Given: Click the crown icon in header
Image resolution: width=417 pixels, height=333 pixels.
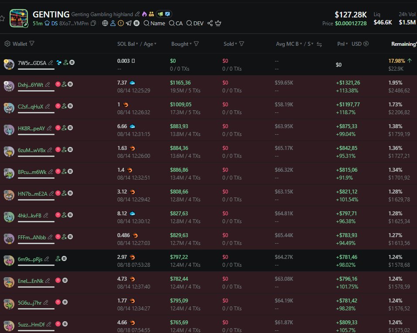Looking at the screenshot, I should 218,24.
